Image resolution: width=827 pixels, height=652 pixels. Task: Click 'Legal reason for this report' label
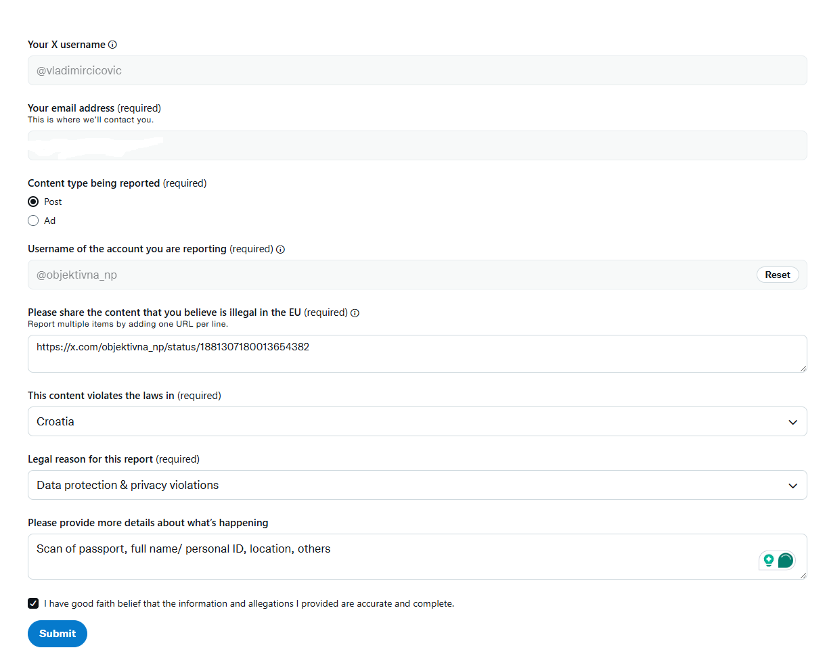pyautogui.click(x=91, y=459)
